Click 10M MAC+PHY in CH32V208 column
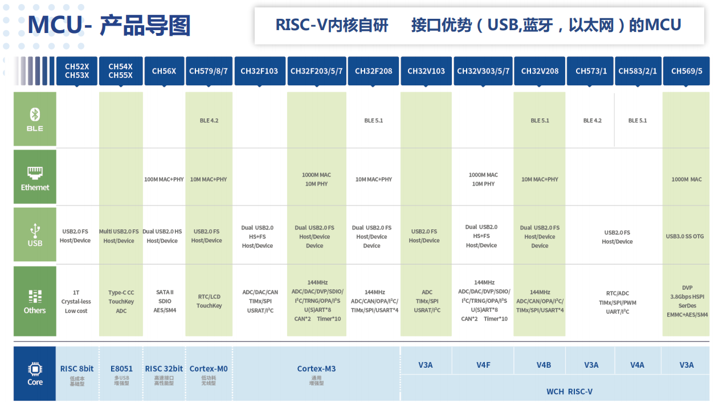 (x=540, y=179)
